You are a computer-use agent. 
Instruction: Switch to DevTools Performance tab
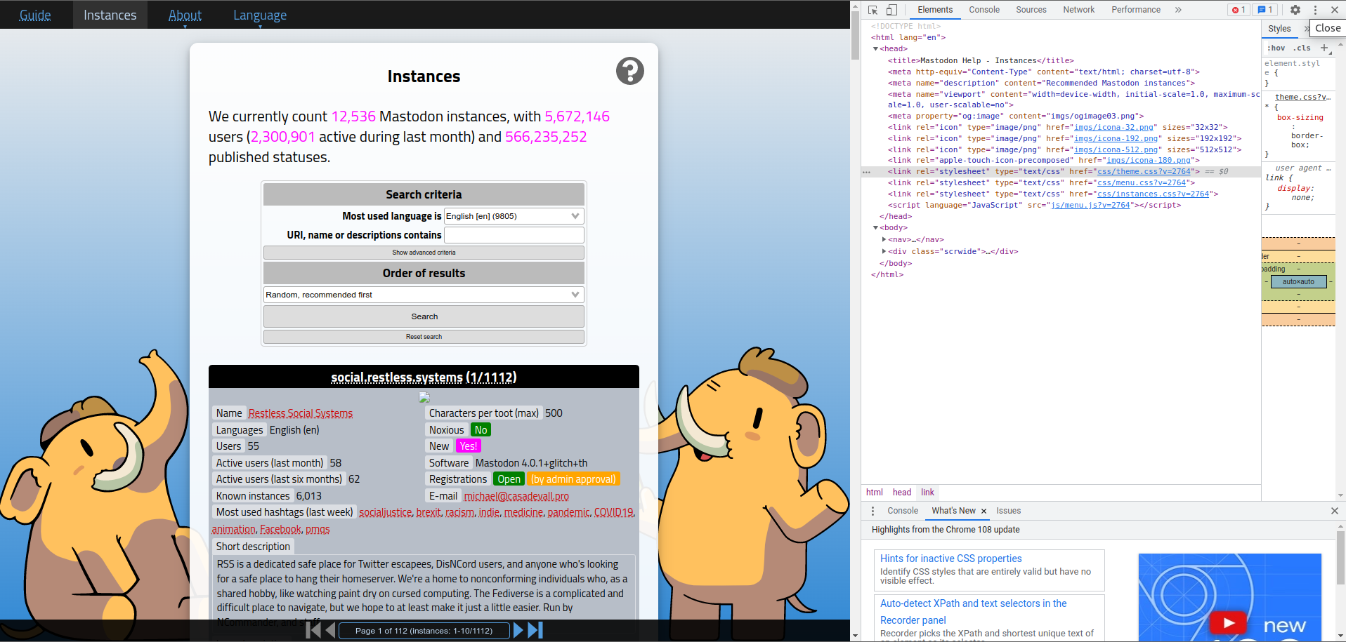(x=1135, y=10)
